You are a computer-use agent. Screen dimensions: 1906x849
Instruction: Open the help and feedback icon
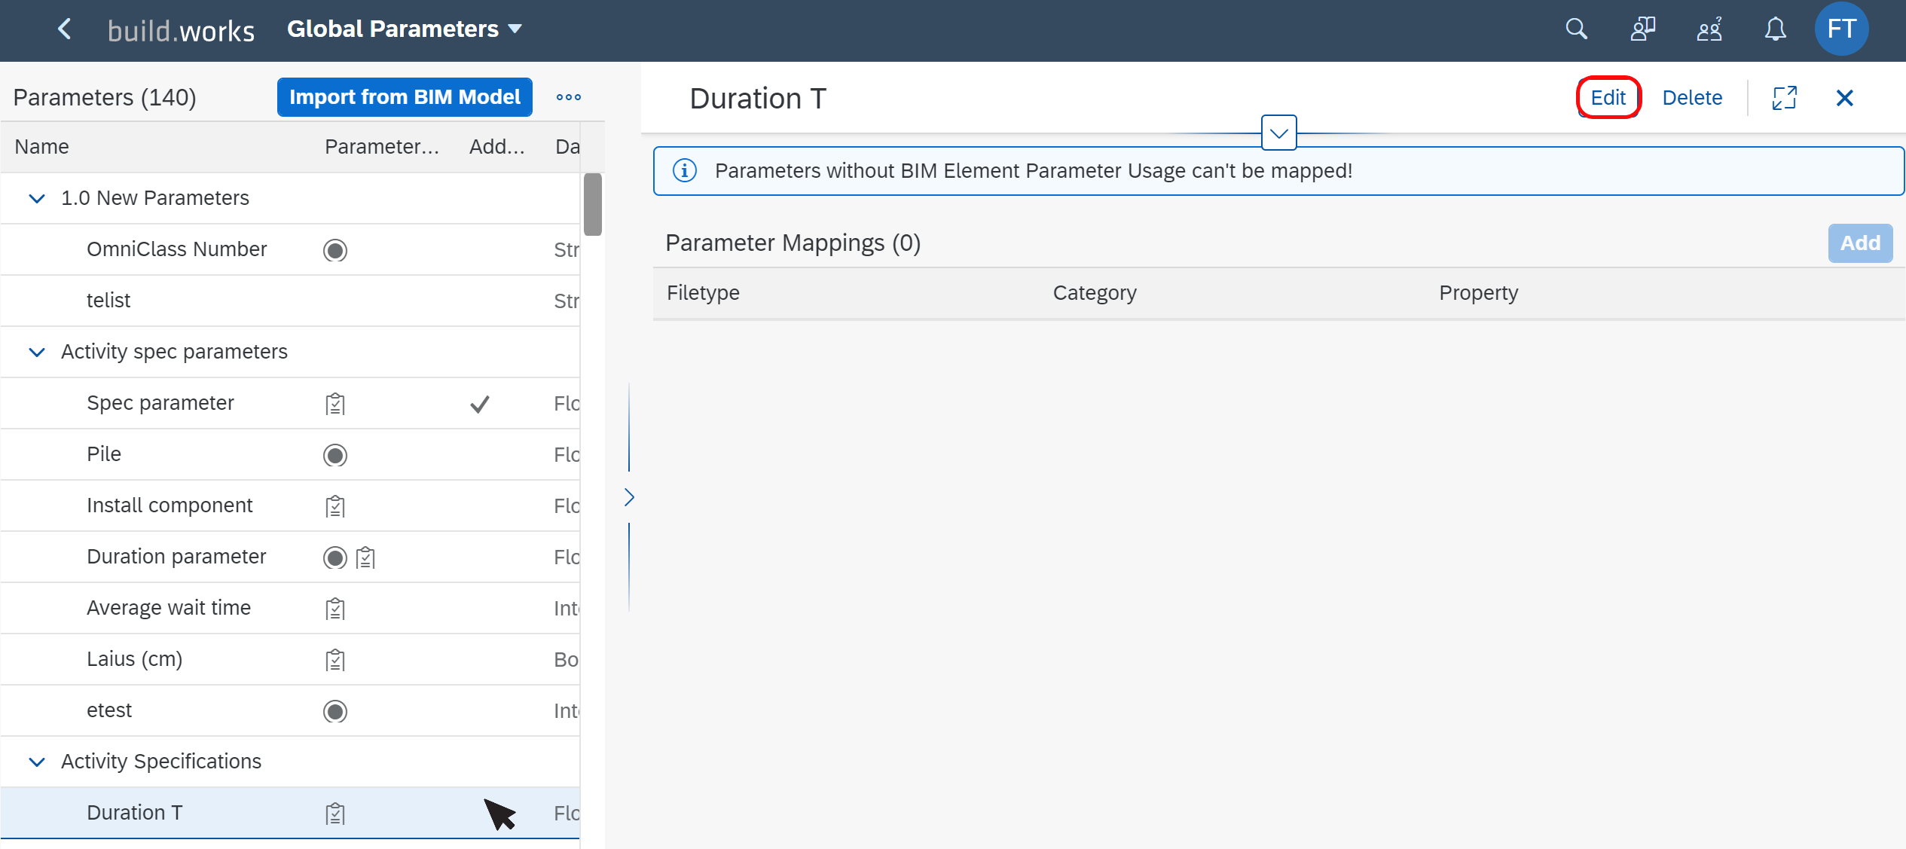(x=1642, y=29)
